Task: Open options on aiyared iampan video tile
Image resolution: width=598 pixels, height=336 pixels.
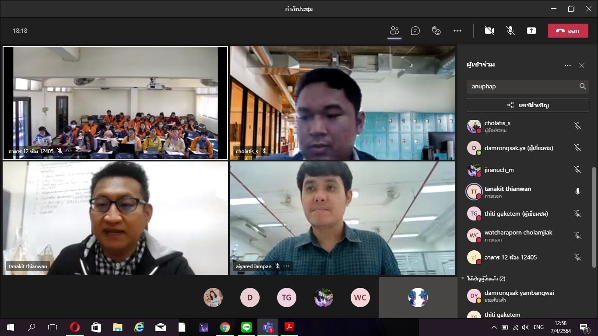Action: (x=286, y=266)
